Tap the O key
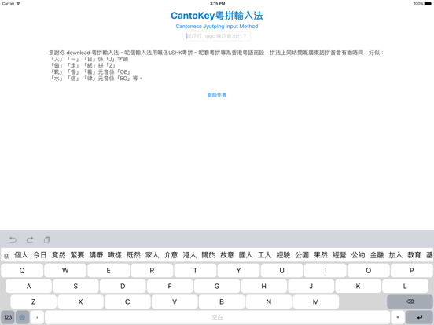 coord(369,271)
